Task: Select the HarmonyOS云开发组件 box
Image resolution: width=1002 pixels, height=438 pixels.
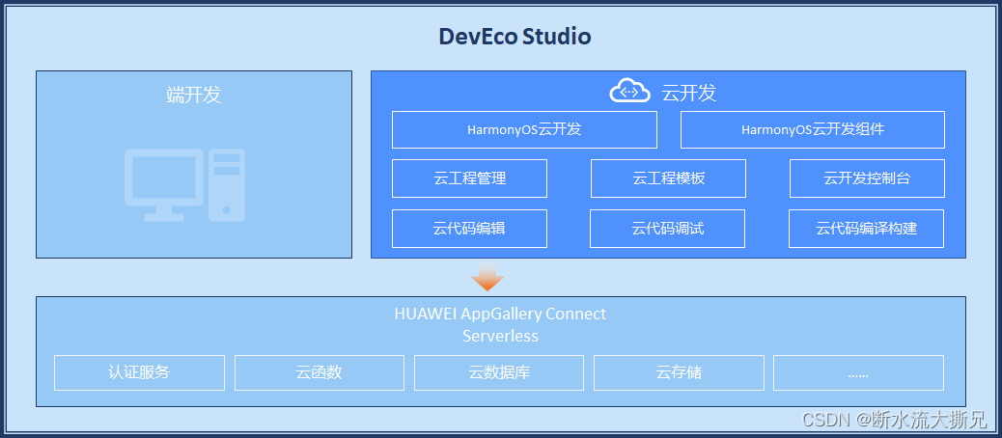Action: 812,129
